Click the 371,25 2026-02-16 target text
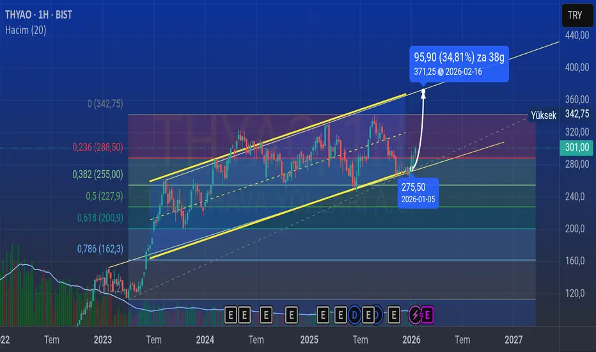 click(448, 72)
